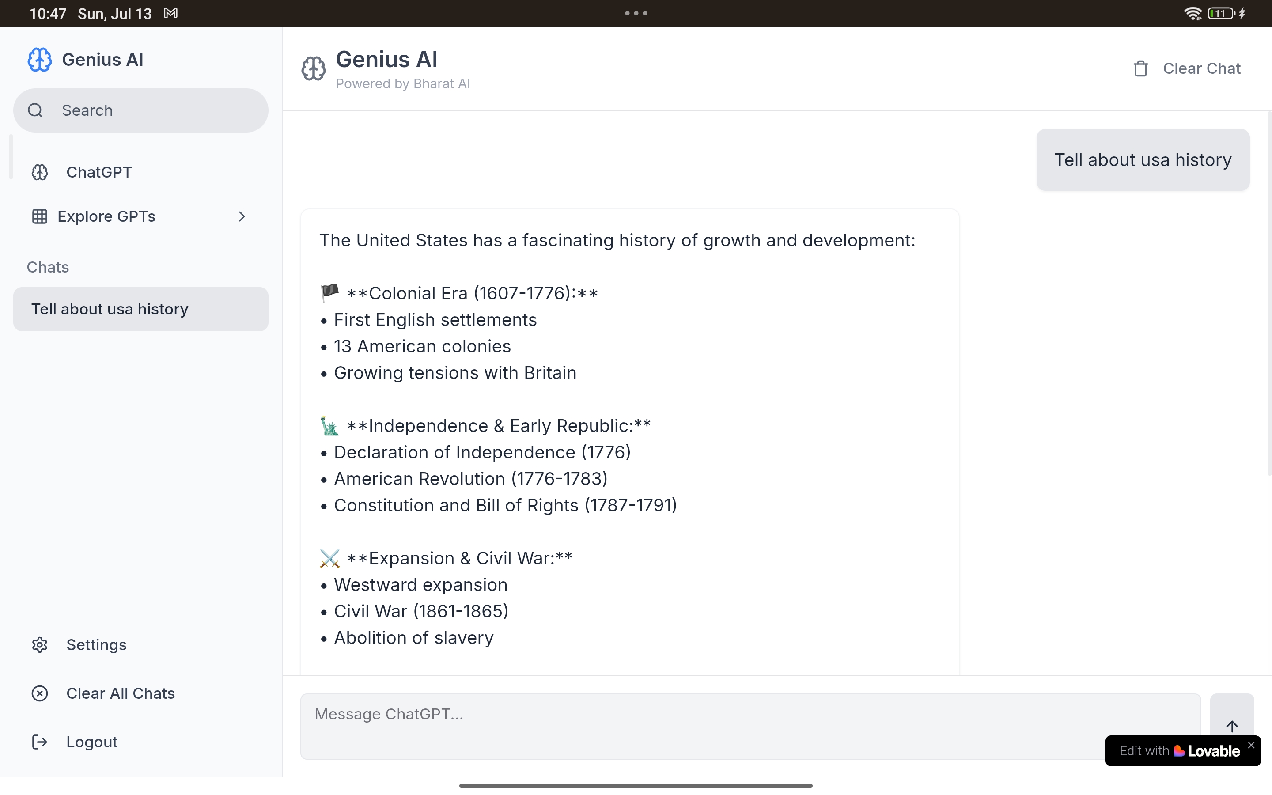Click the magnifier icon in the Search box

coord(35,110)
